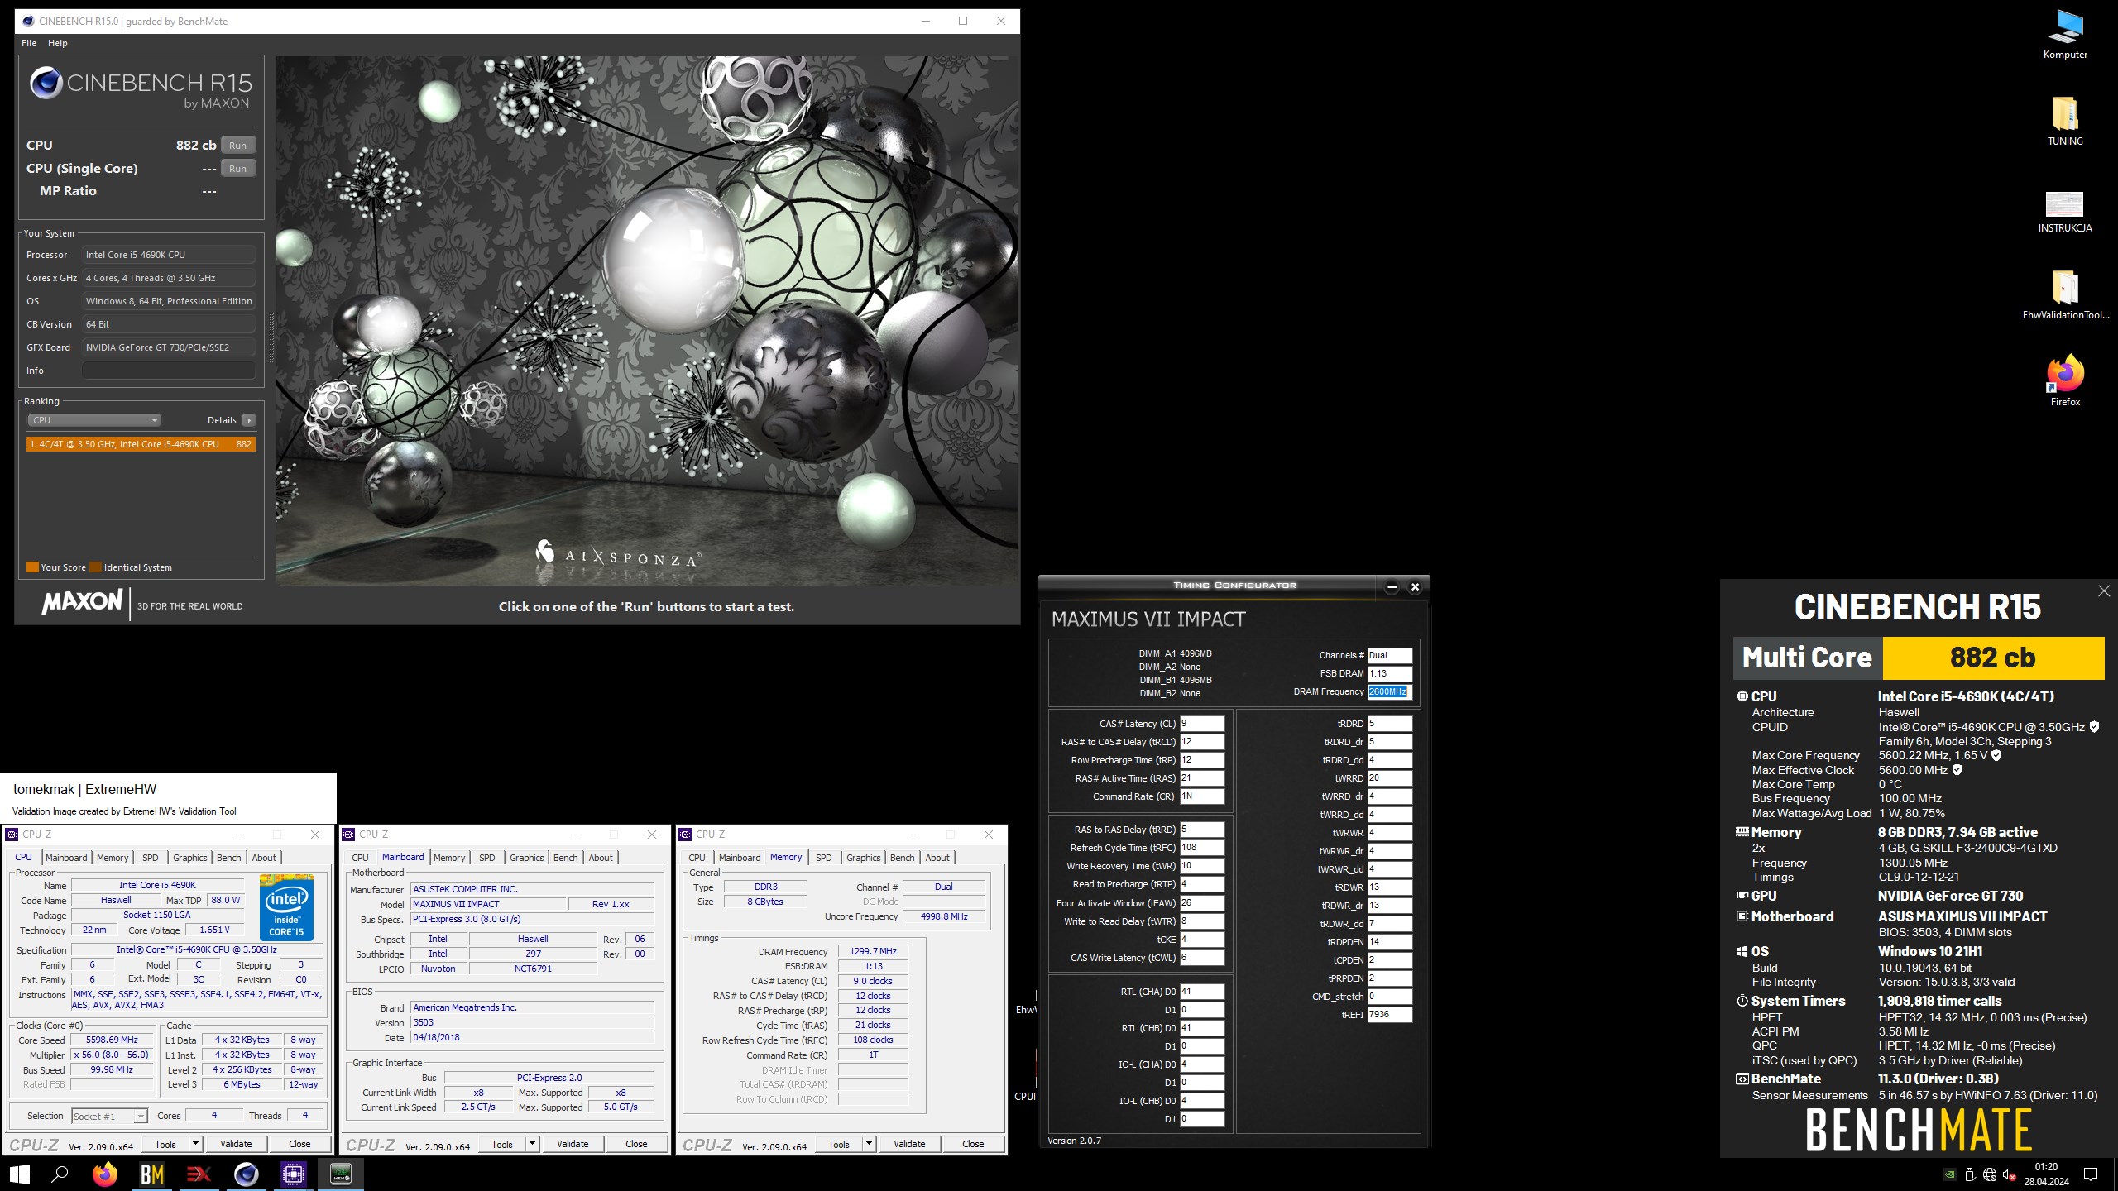Click the 882 cb Multi Core score

[x=1993, y=658]
